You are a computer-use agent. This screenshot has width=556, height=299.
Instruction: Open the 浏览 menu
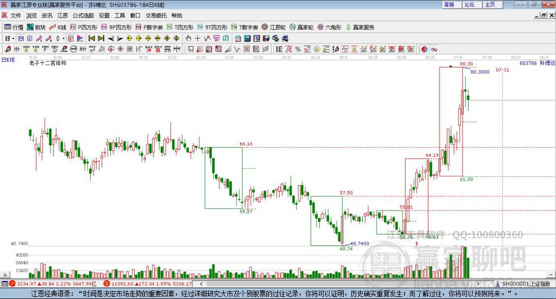pyautogui.click(x=31, y=16)
